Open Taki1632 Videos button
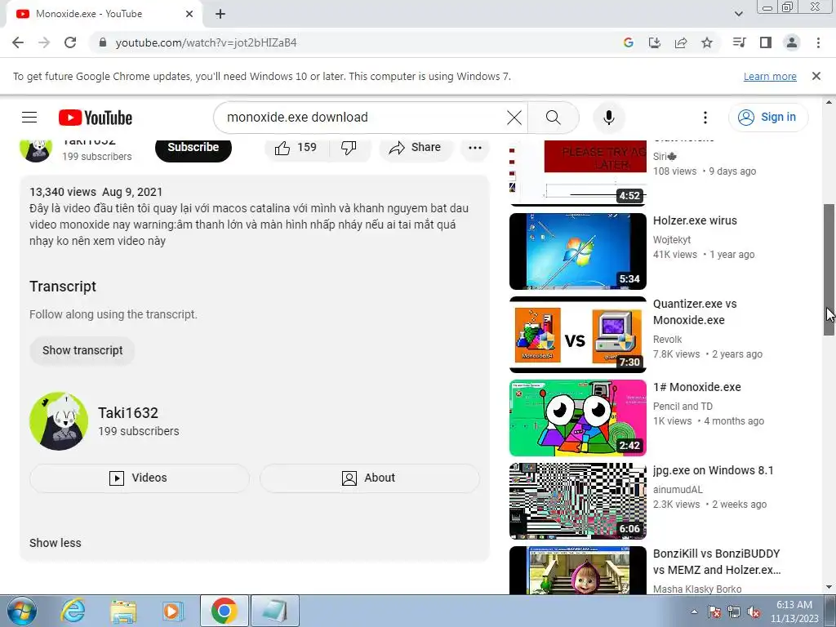 (x=139, y=478)
